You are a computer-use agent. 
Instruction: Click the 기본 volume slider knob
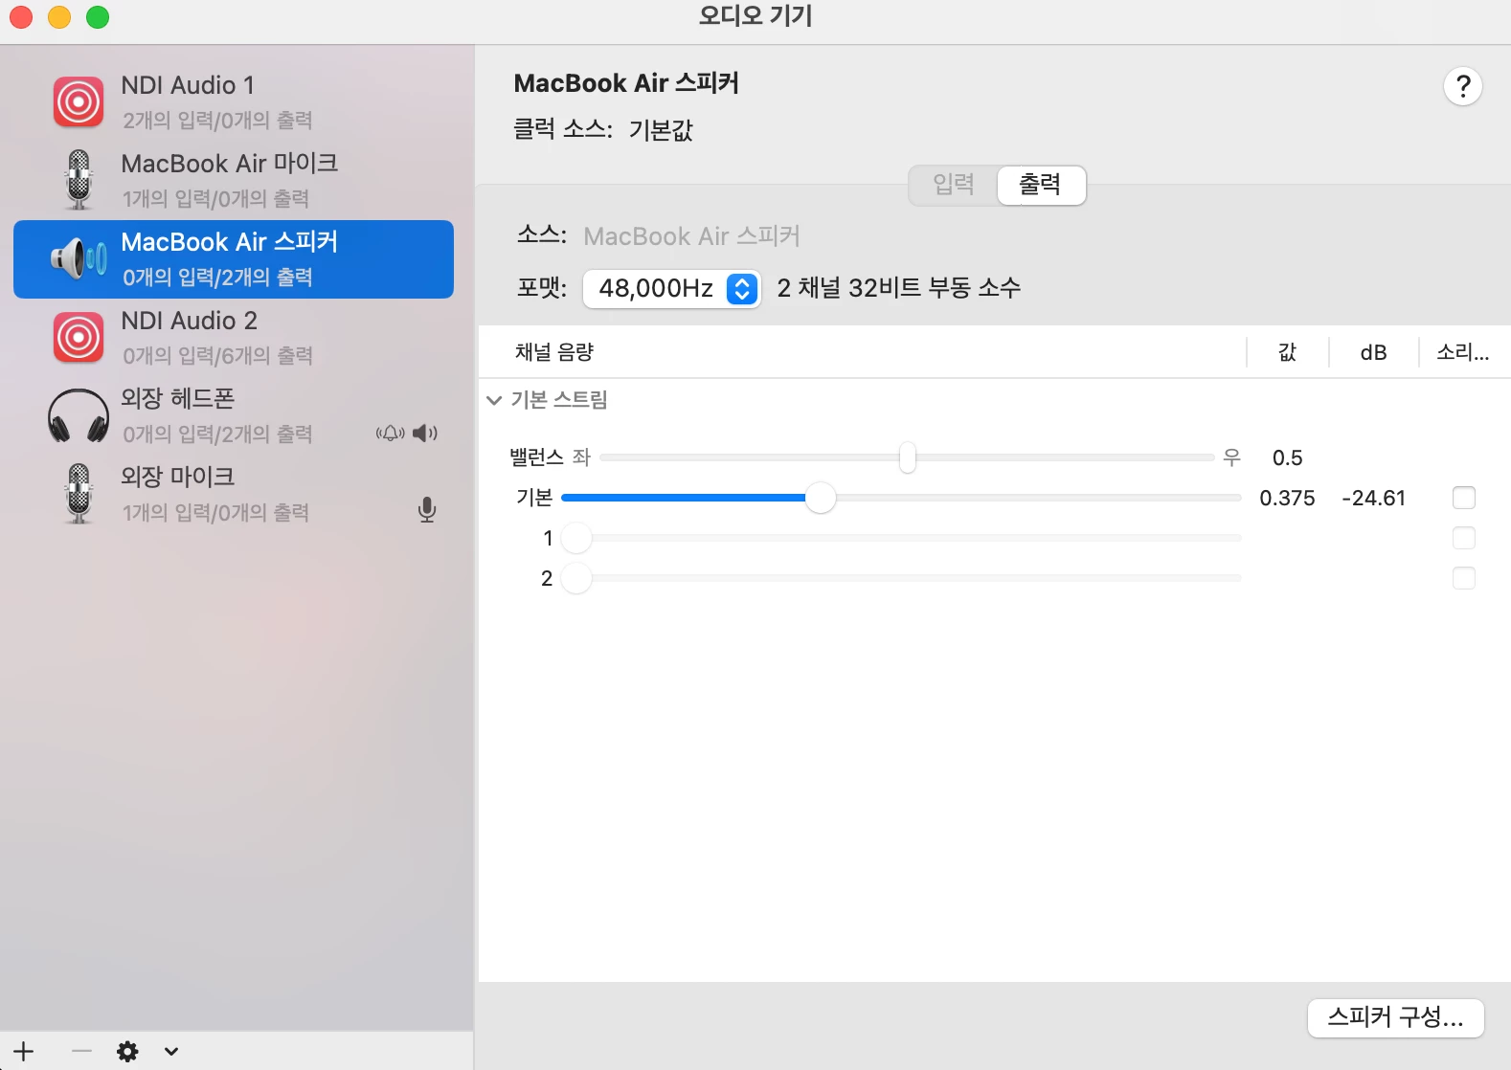click(820, 498)
